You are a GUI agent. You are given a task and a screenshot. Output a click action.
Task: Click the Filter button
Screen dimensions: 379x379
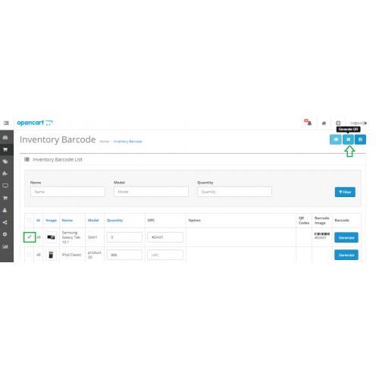coord(345,192)
